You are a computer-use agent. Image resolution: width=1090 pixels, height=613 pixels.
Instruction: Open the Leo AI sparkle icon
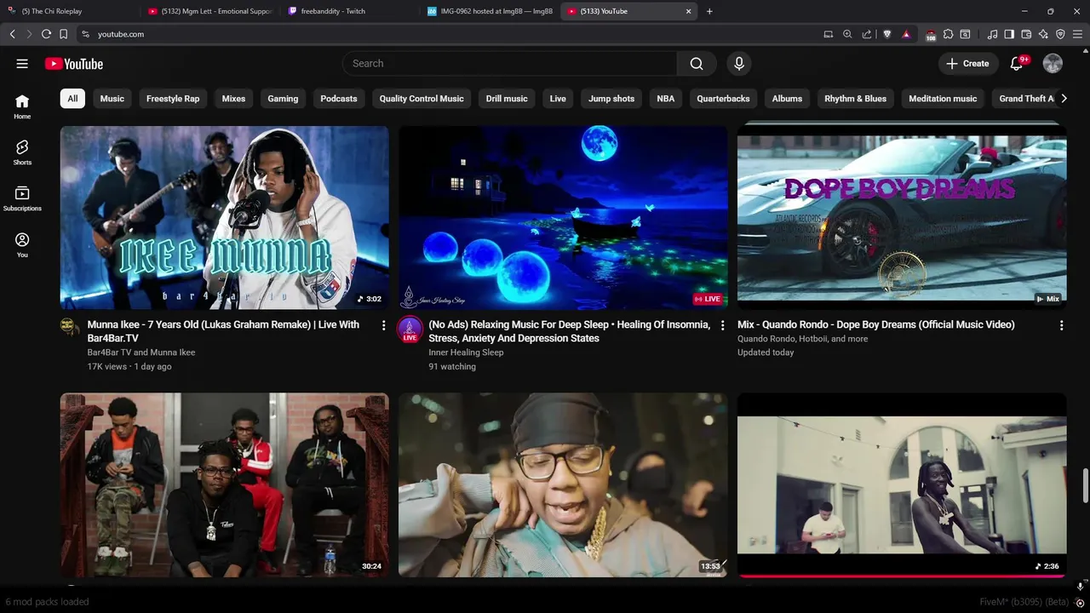tap(1043, 34)
